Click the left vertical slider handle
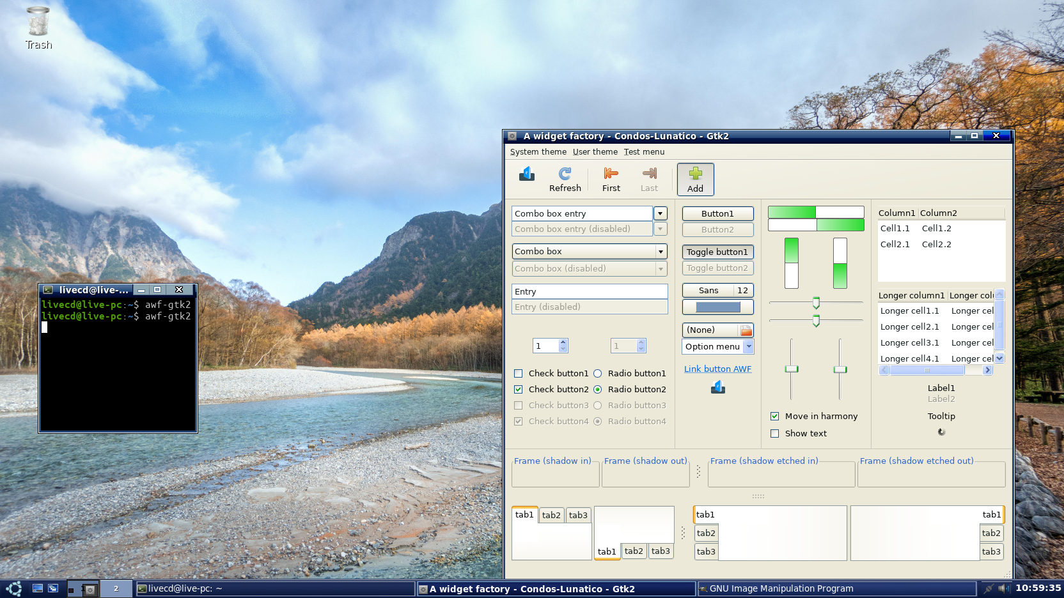This screenshot has width=1064, height=598. 792,369
